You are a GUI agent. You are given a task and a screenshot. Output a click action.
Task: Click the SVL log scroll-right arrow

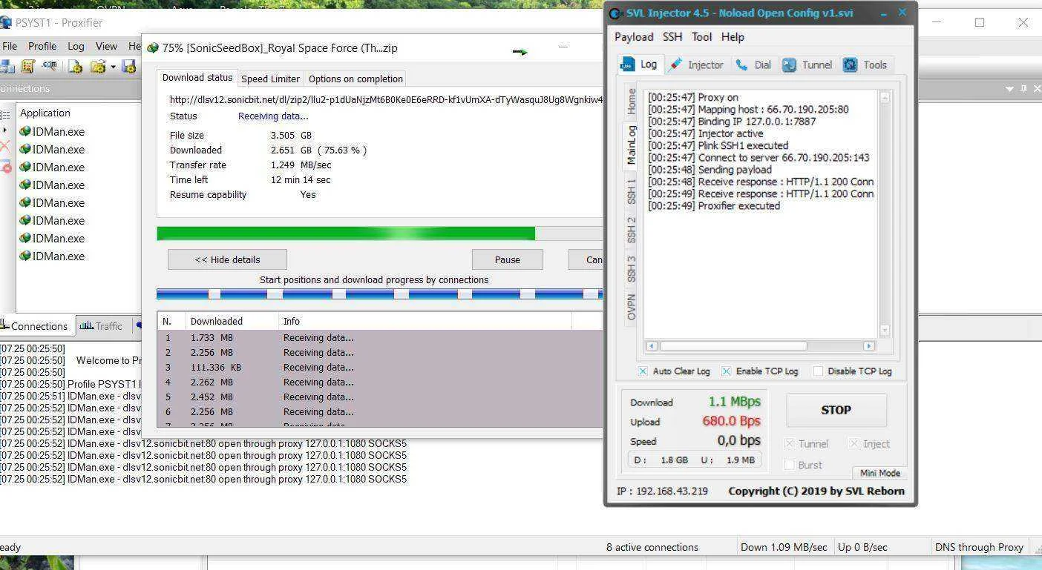[868, 346]
